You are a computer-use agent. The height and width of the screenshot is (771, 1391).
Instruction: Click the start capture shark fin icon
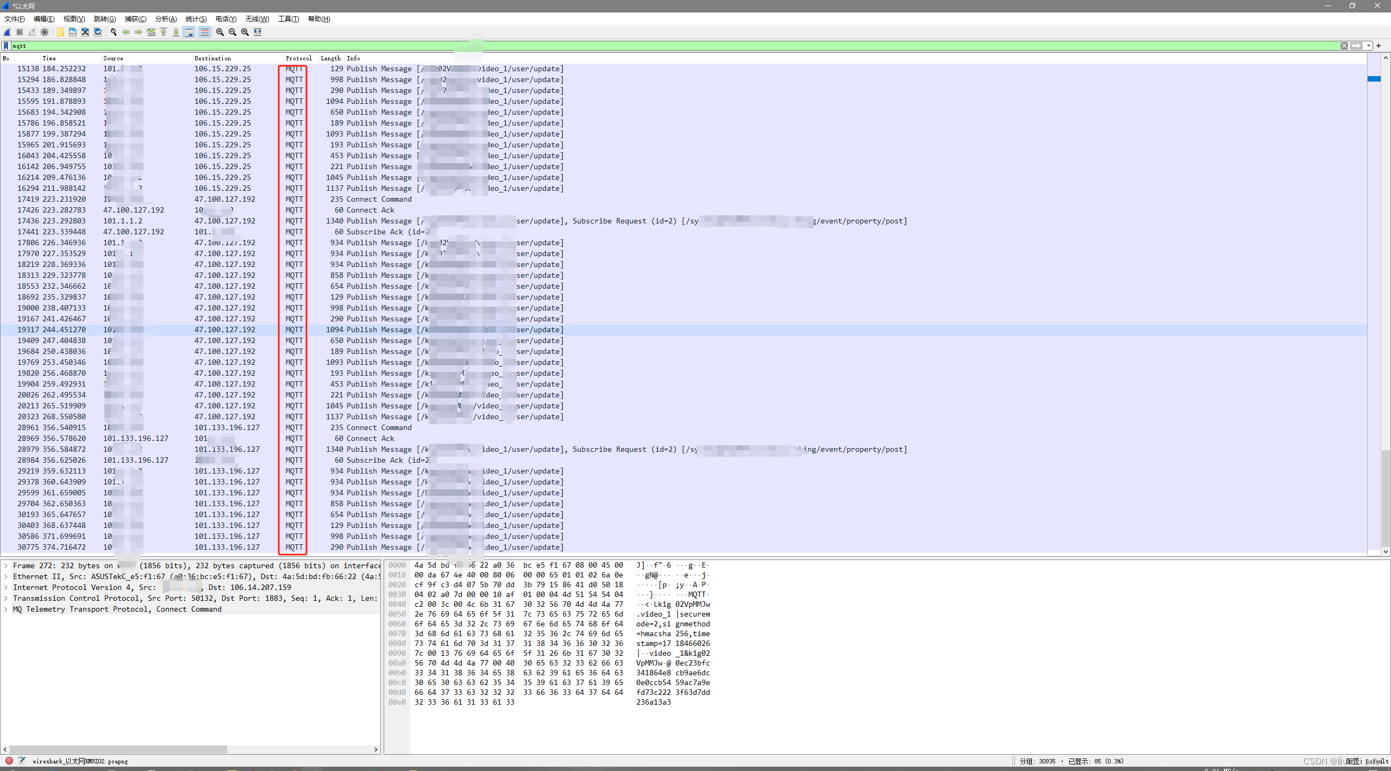pos(7,32)
